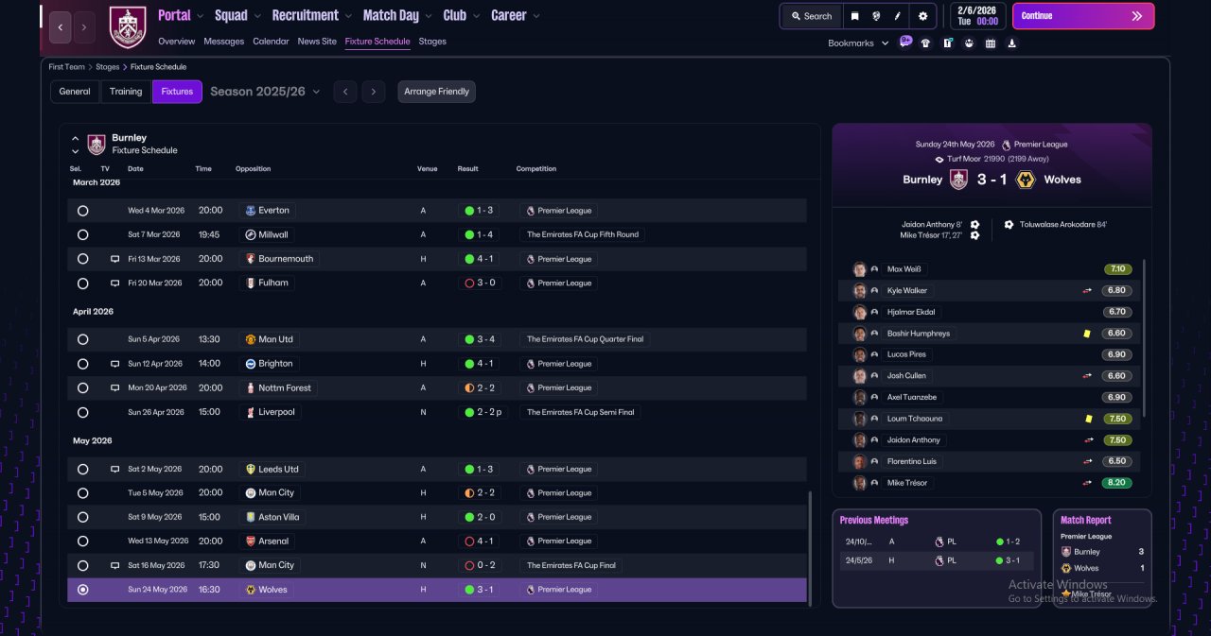
Task: Open the bookmark icon in top toolbar
Action: [855, 16]
